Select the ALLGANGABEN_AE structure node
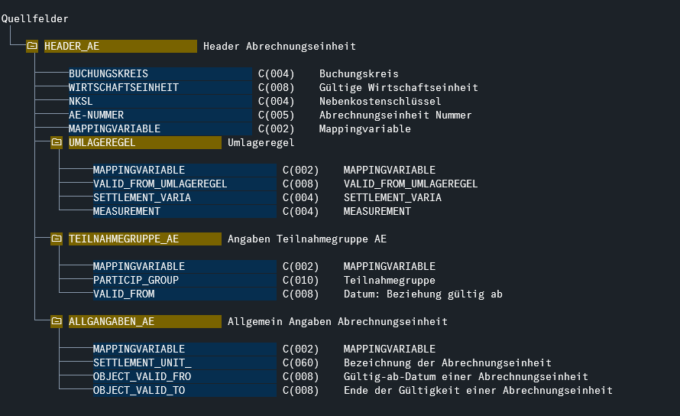Image resolution: width=680 pixels, height=416 pixels. 145,321
